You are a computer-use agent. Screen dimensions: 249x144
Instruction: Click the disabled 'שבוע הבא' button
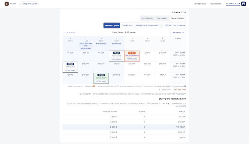(x=70, y=32)
